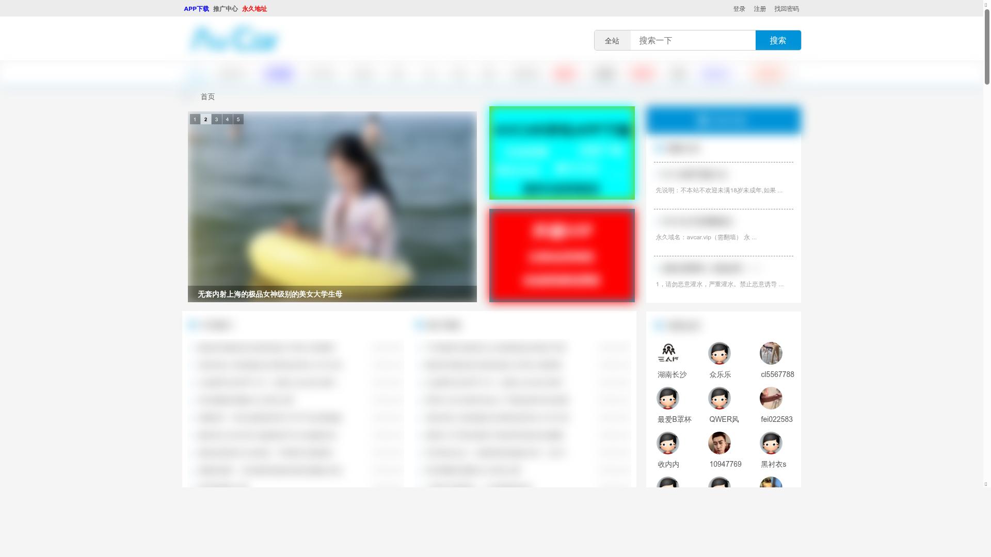
Task: Switch carousel to slide 1
Action: [x=195, y=119]
